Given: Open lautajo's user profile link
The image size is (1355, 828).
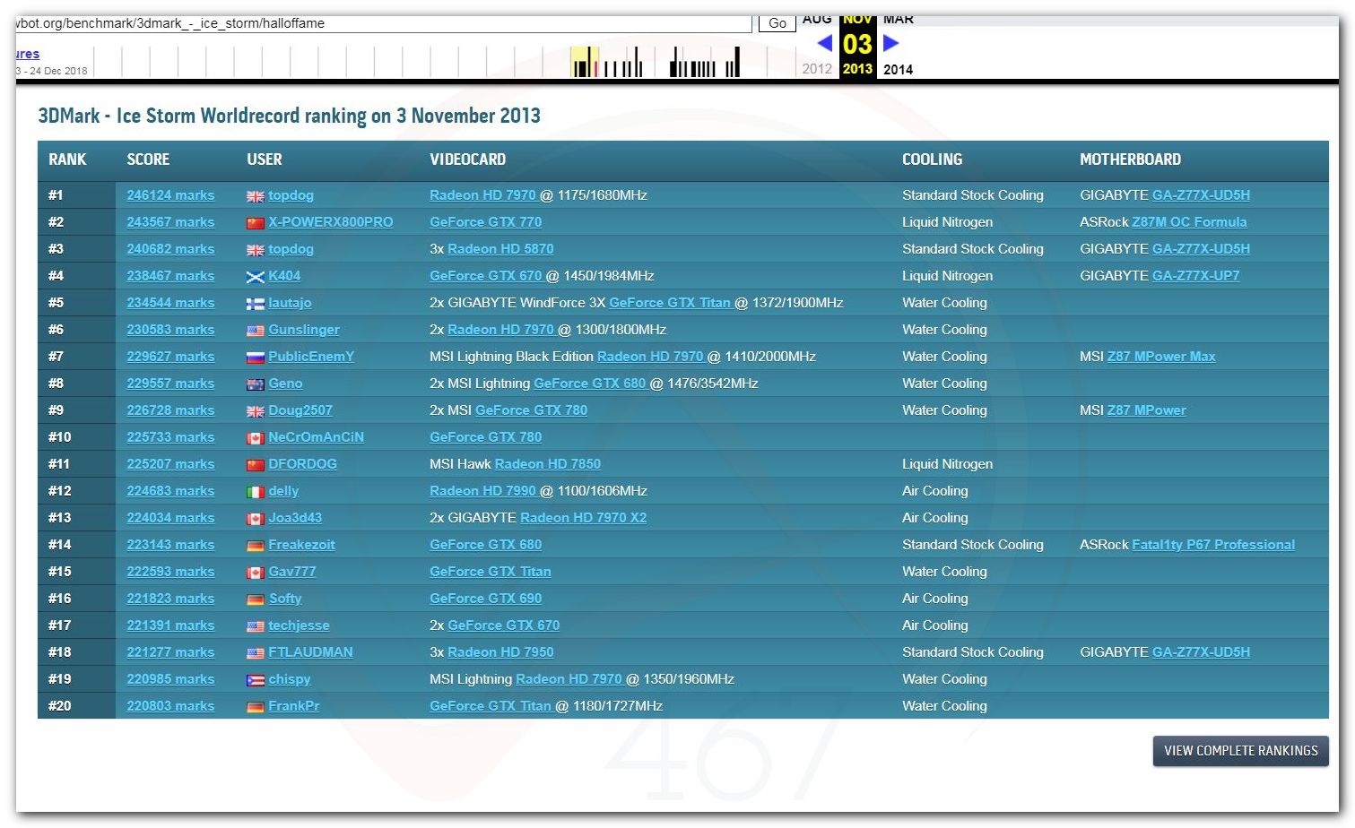Looking at the screenshot, I should (x=290, y=303).
